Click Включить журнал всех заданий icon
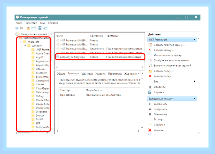 150,66
